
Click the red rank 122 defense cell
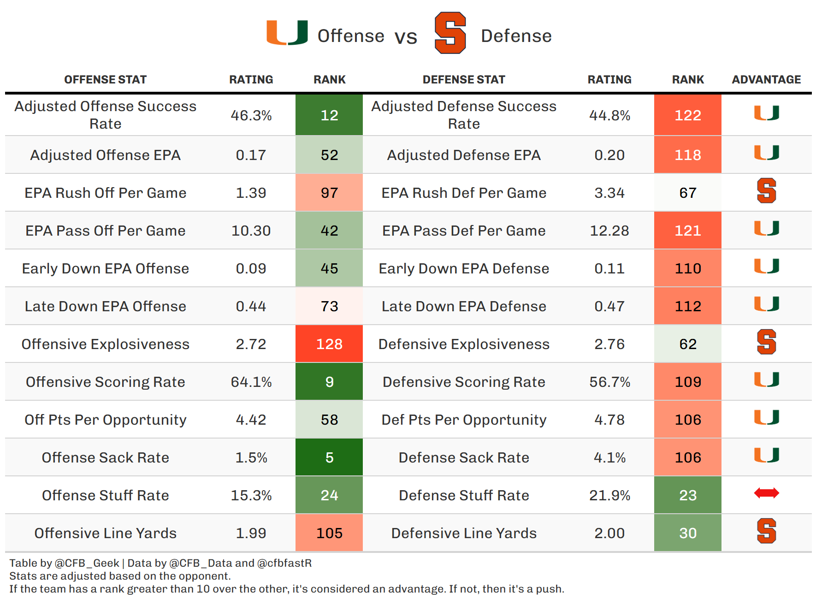pyautogui.click(x=687, y=115)
